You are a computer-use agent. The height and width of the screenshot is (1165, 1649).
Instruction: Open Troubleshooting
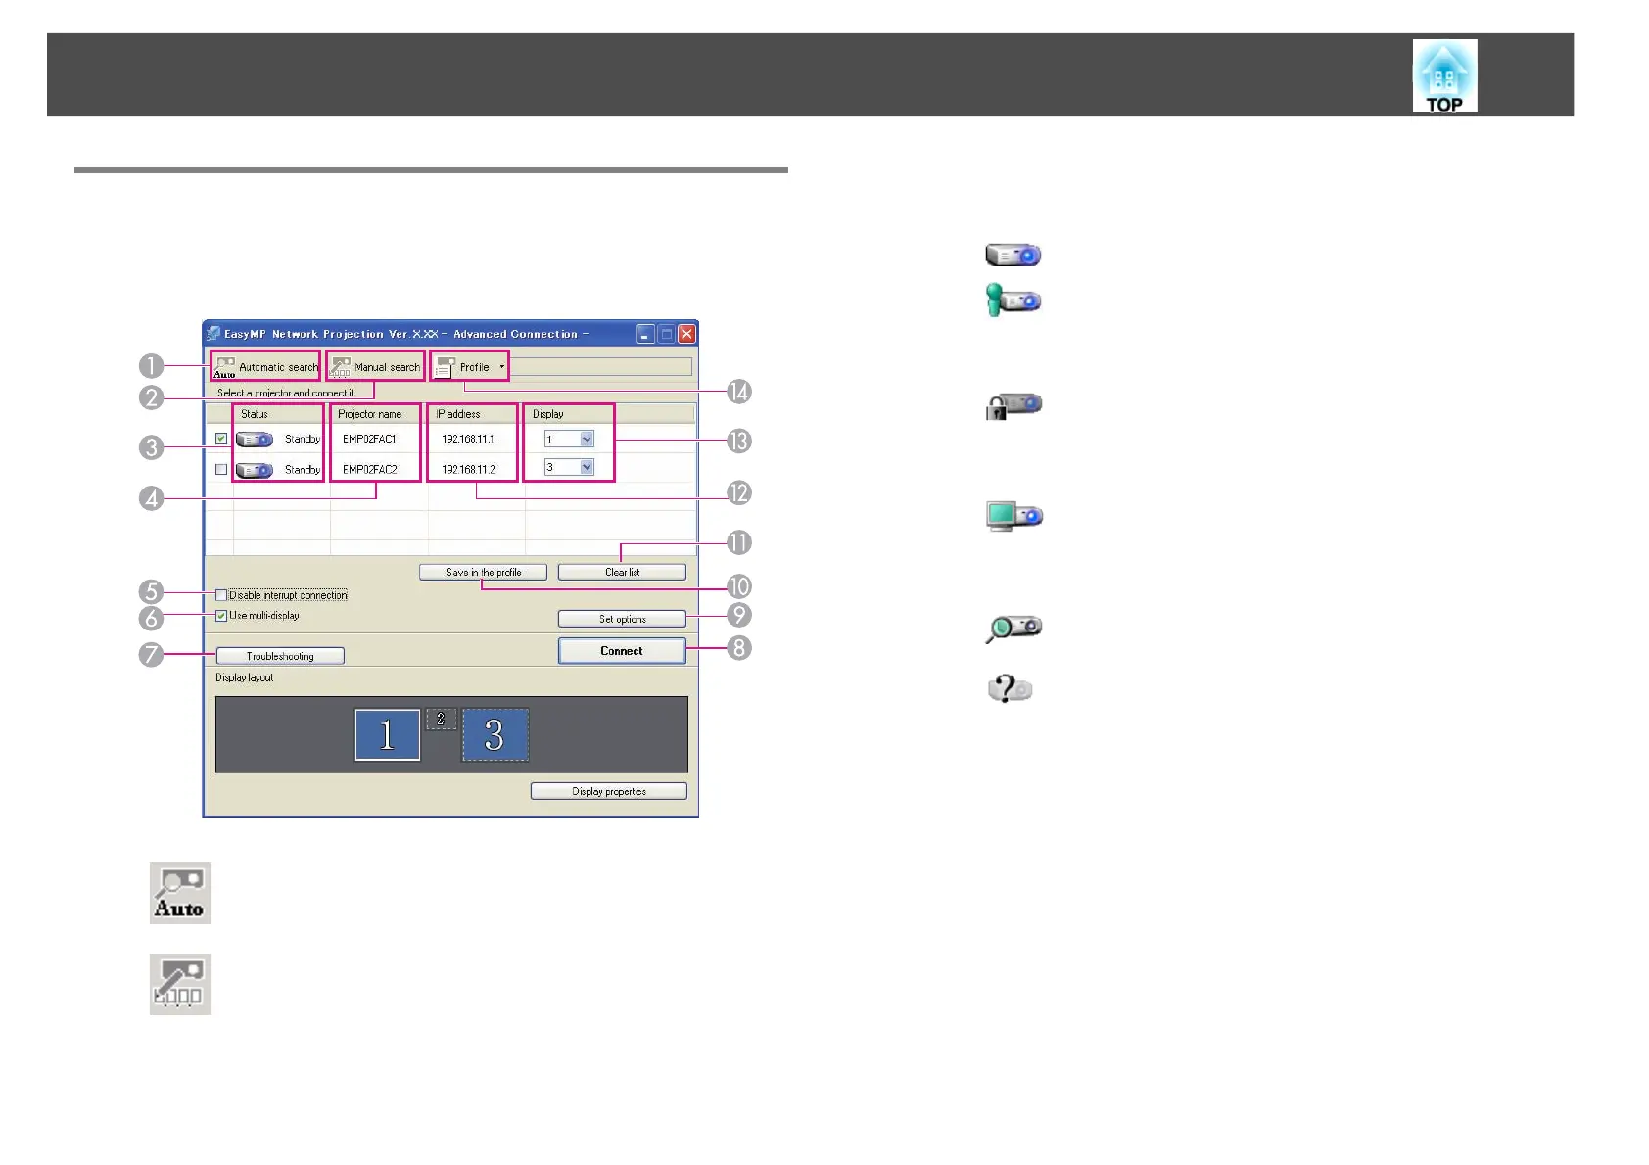point(280,656)
